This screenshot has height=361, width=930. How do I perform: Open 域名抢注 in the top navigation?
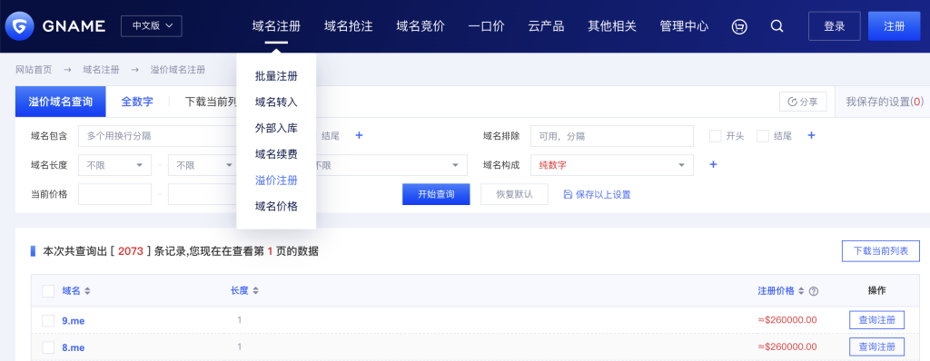coord(349,26)
